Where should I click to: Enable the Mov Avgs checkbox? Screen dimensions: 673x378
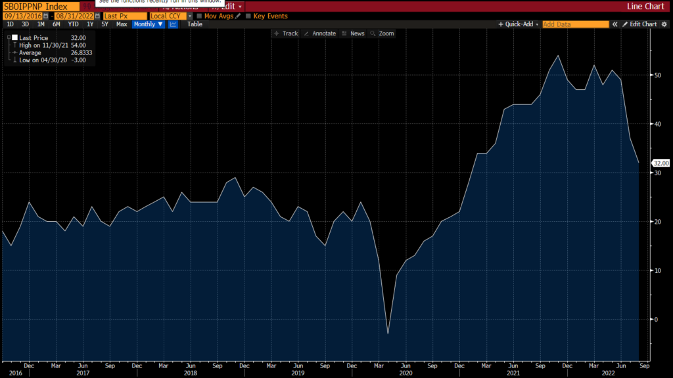coord(198,15)
